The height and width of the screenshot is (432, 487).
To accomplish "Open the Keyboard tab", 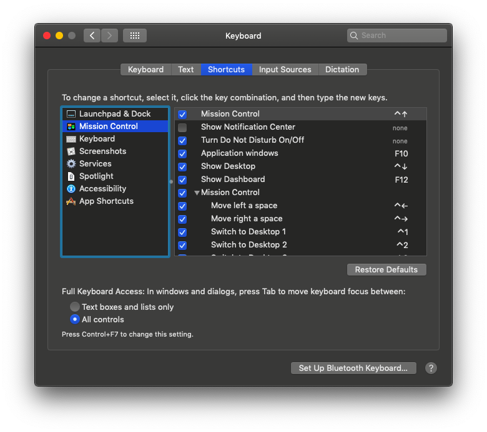I will [x=145, y=69].
